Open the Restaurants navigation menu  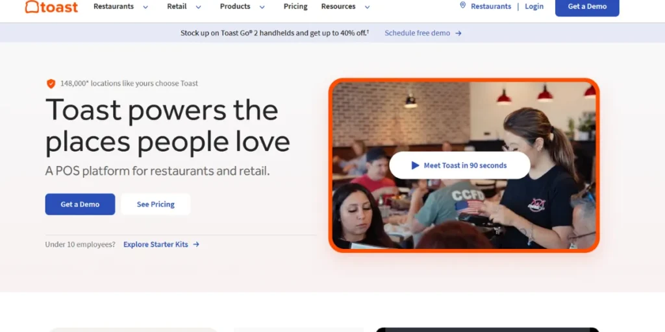113,6
